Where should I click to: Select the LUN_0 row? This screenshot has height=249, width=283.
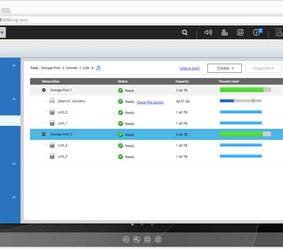pyautogui.click(x=156, y=112)
